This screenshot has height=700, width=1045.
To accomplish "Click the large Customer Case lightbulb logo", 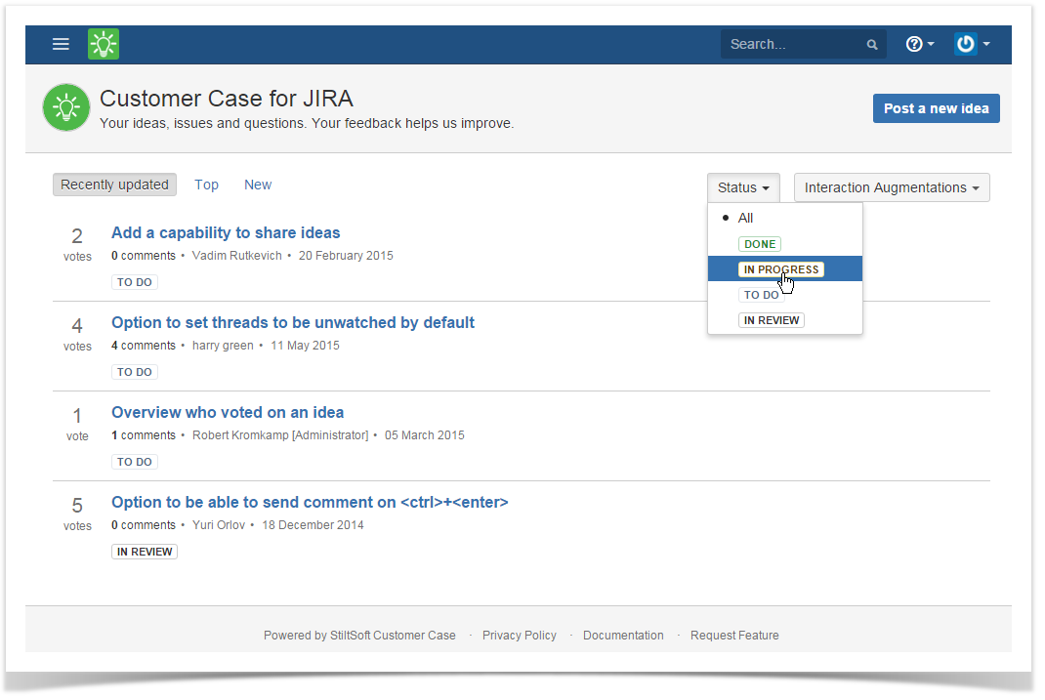I will 66,107.
